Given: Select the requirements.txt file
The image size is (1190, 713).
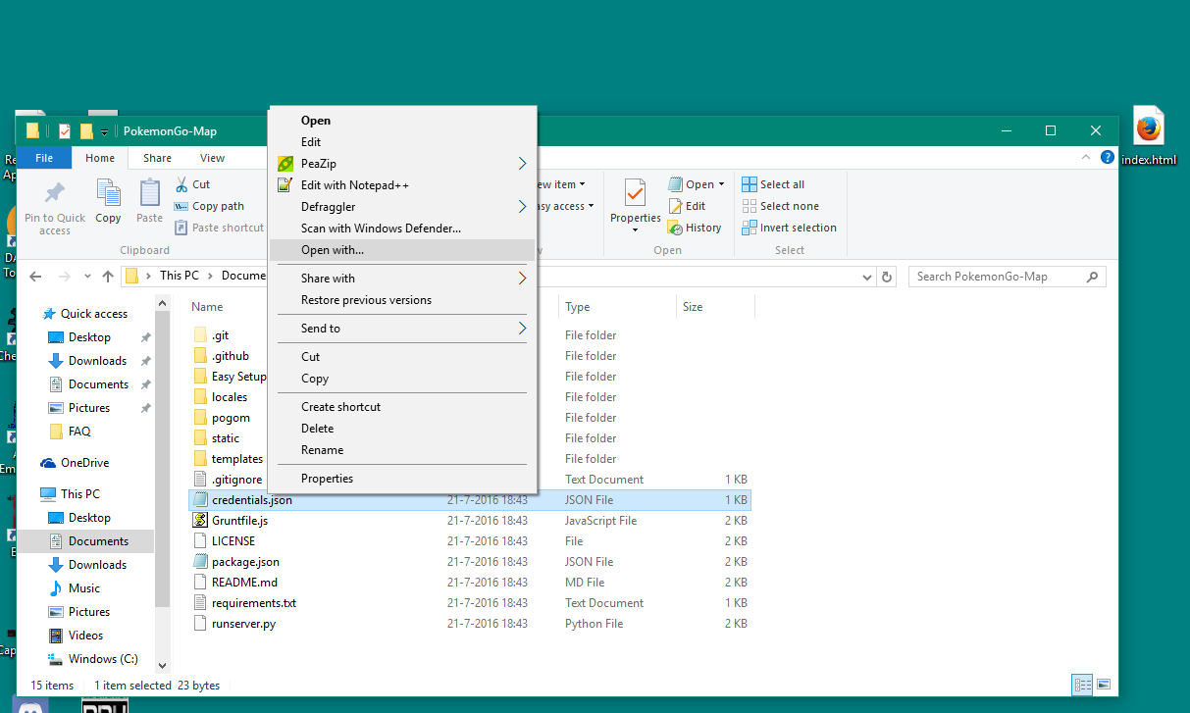Looking at the screenshot, I should tap(471, 603).
